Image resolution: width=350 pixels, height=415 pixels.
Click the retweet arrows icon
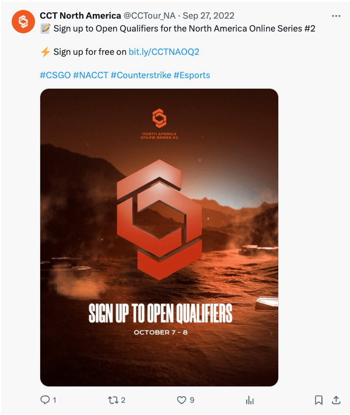click(x=113, y=400)
